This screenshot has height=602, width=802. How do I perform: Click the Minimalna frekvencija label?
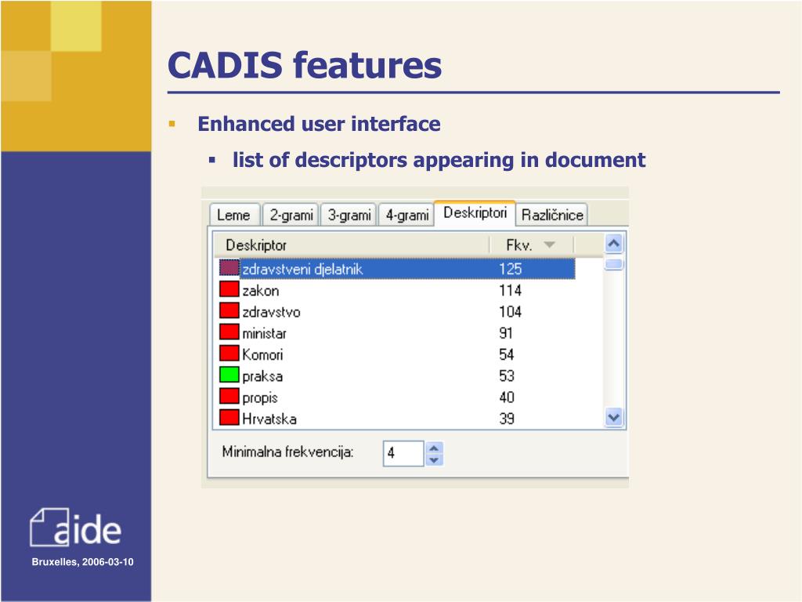coord(287,452)
